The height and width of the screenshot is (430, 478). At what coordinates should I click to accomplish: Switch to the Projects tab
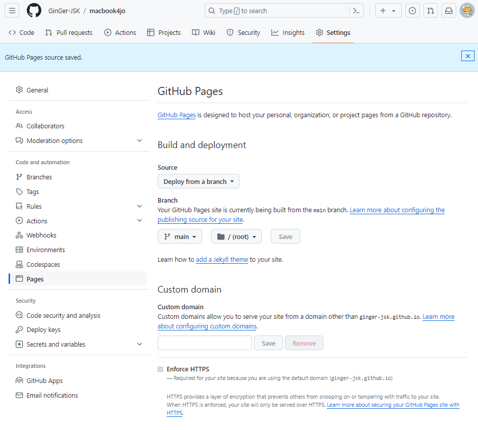164,33
